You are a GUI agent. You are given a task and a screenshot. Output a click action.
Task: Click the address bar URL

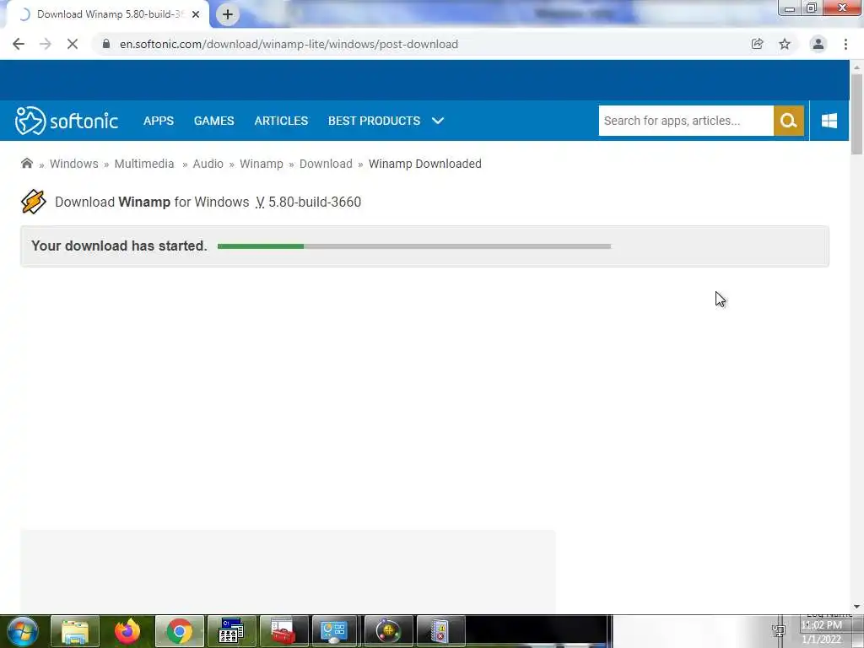click(x=289, y=44)
